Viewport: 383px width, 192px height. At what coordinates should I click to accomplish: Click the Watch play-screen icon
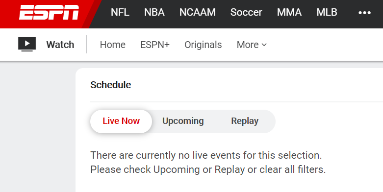pyautogui.click(x=27, y=44)
